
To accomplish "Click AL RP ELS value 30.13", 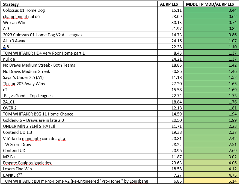I will (170, 22).
